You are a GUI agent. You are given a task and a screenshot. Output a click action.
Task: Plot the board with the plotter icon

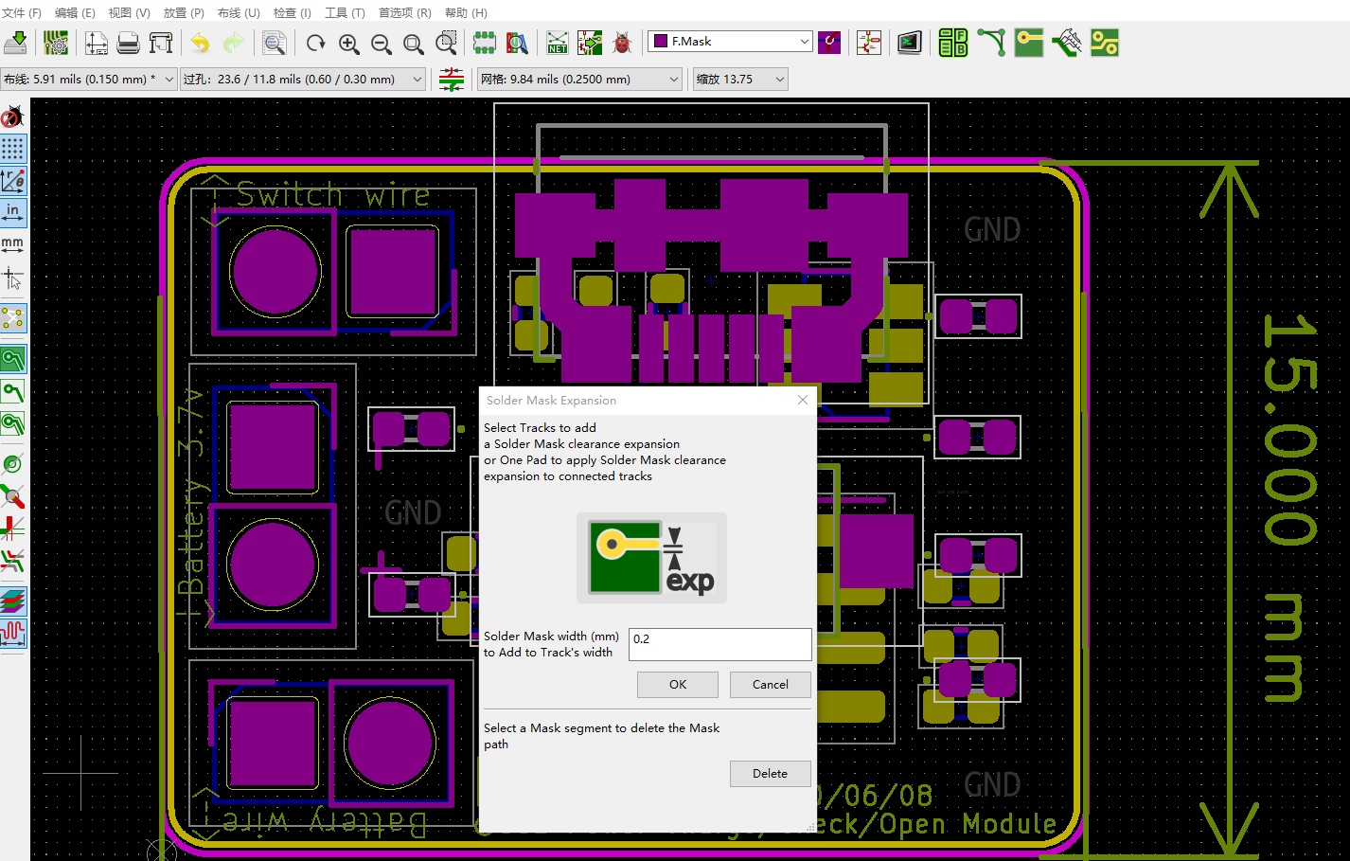[161, 43]
